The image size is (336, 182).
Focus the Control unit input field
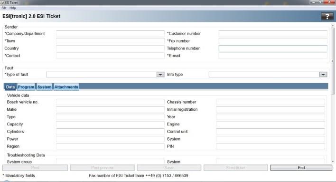pyautogui.click(x=271, y=132)
